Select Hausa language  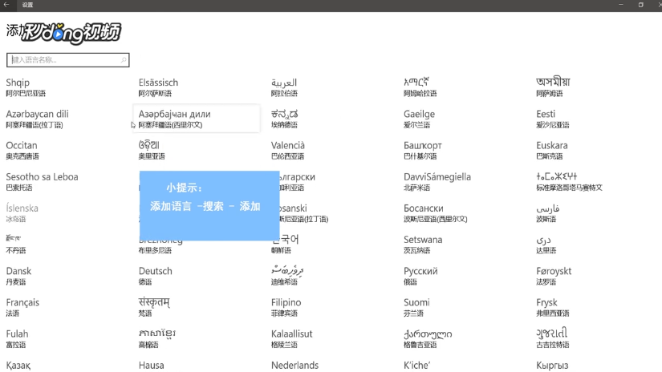tap(151, 366)
